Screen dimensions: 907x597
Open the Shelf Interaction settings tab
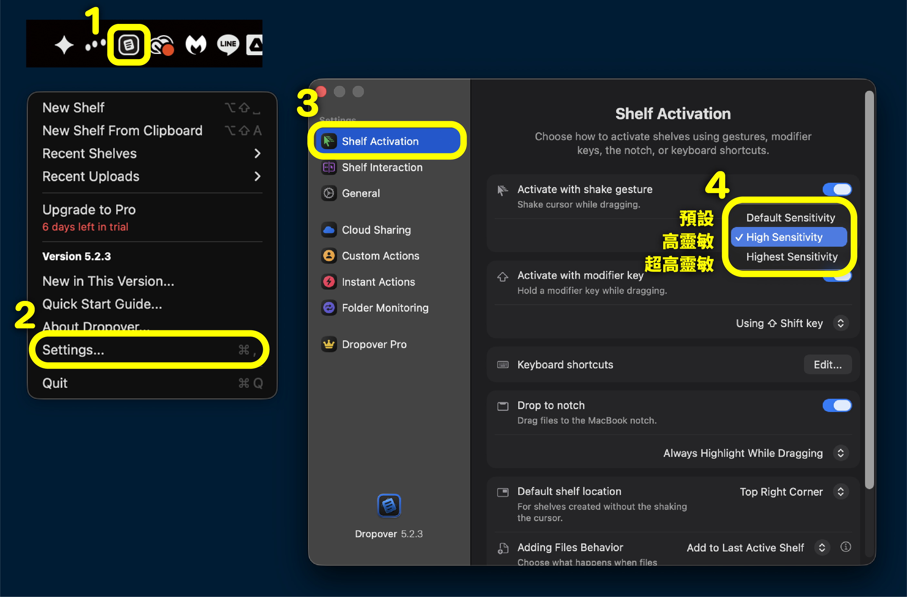click(387, 167)
